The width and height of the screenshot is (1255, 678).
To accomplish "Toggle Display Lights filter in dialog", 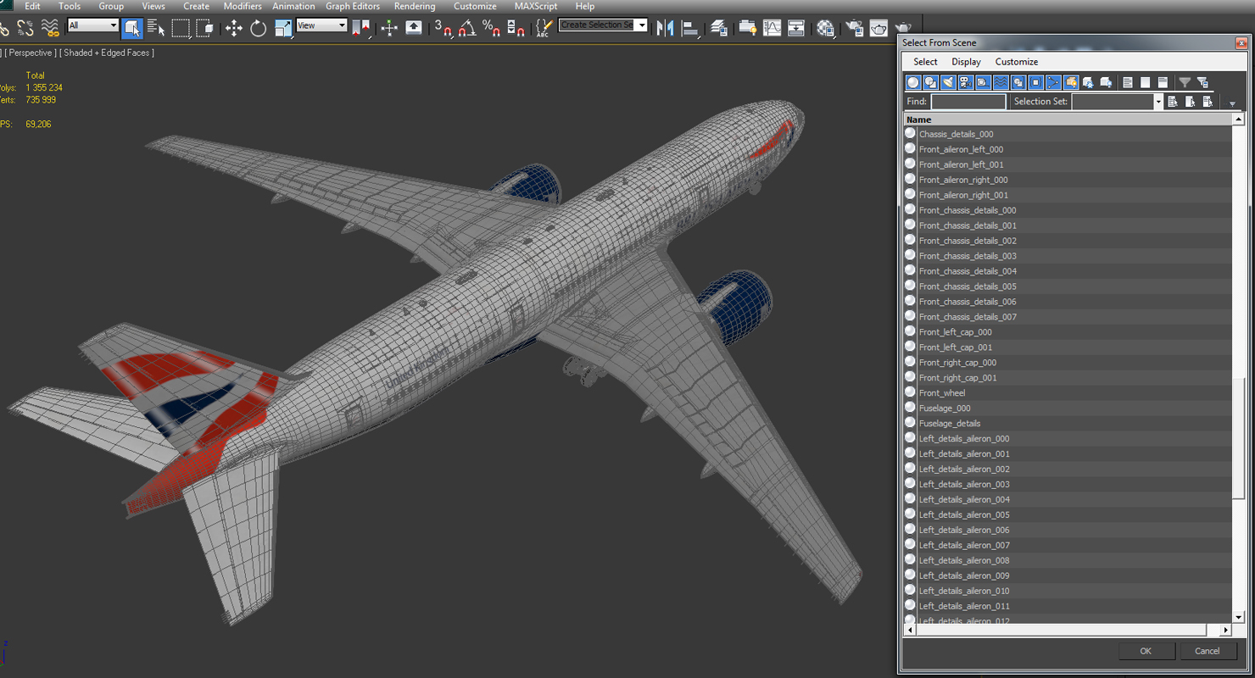I will point(948,82).
